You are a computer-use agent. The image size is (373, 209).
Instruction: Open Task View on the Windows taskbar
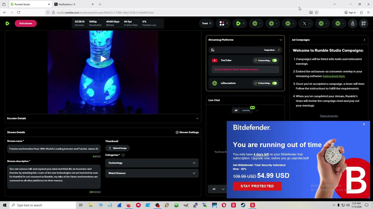point(81,205)
